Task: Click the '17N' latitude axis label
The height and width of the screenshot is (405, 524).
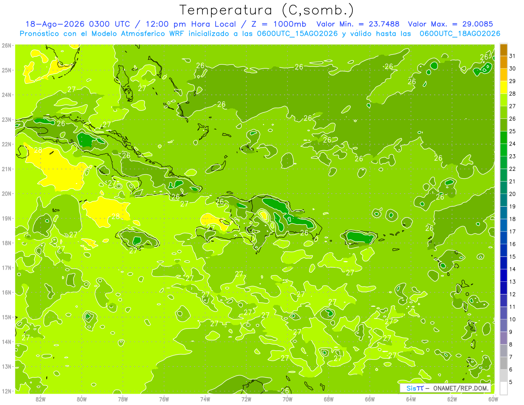Action: [x=7, y=267]
